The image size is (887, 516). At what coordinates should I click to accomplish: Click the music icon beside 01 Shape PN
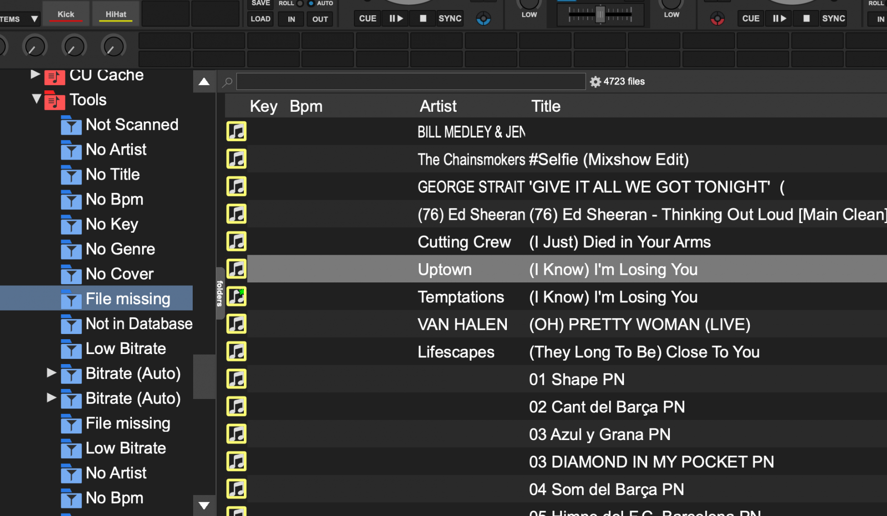(x=236, y=379)
